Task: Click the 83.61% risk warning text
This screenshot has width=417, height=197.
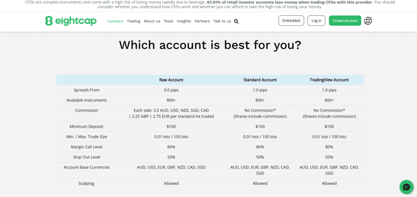Action: [289, 2]
